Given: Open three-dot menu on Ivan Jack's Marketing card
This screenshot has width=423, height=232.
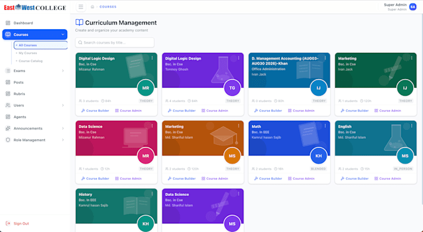Looking at the screenshot, I should (x=411, y=58).
